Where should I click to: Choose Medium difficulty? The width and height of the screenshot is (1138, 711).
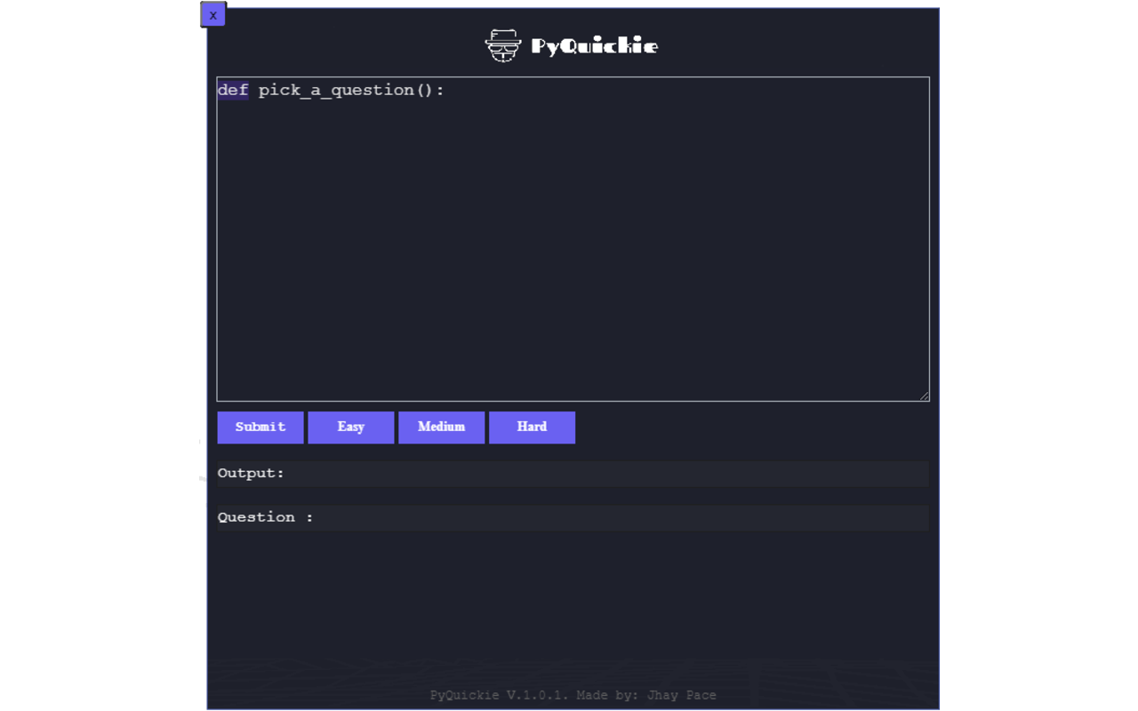(x=442, y=427)
